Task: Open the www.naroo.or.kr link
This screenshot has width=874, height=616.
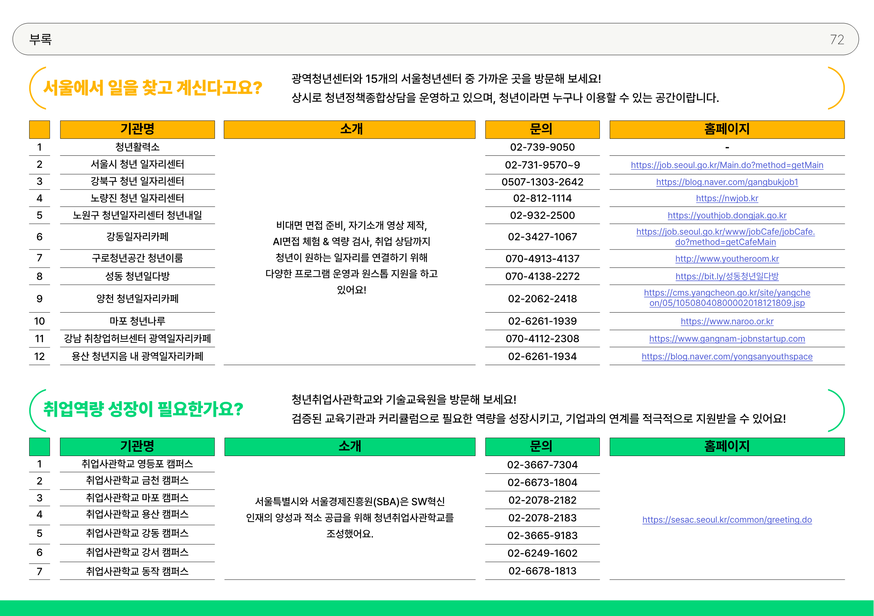Action: [727, 321]
